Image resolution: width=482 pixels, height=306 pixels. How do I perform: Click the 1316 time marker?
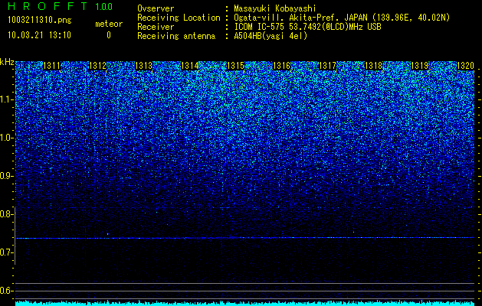tap(281, 66)
